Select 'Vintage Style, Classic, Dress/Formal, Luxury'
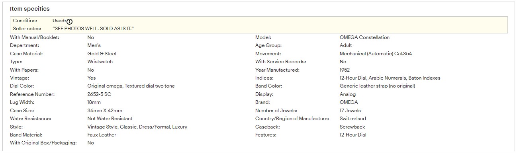517x154 pixels. coord(137,127)
